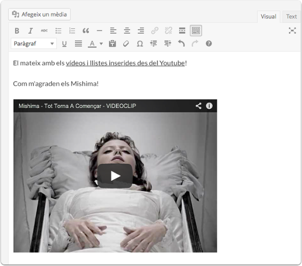This screenshot has width=302, height=266.
Task: Toggle the toolbar kitchen sink button
Action: click(x=196, y=30)
